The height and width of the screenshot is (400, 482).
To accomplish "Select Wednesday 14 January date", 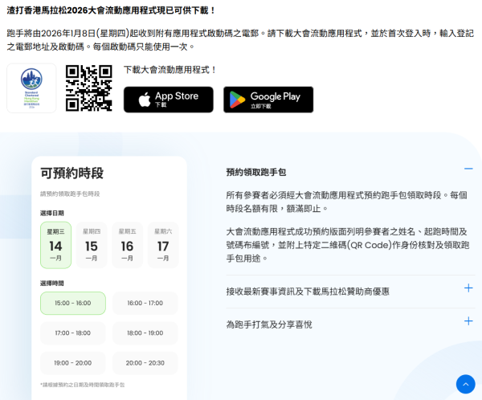I will click(56, 245).
